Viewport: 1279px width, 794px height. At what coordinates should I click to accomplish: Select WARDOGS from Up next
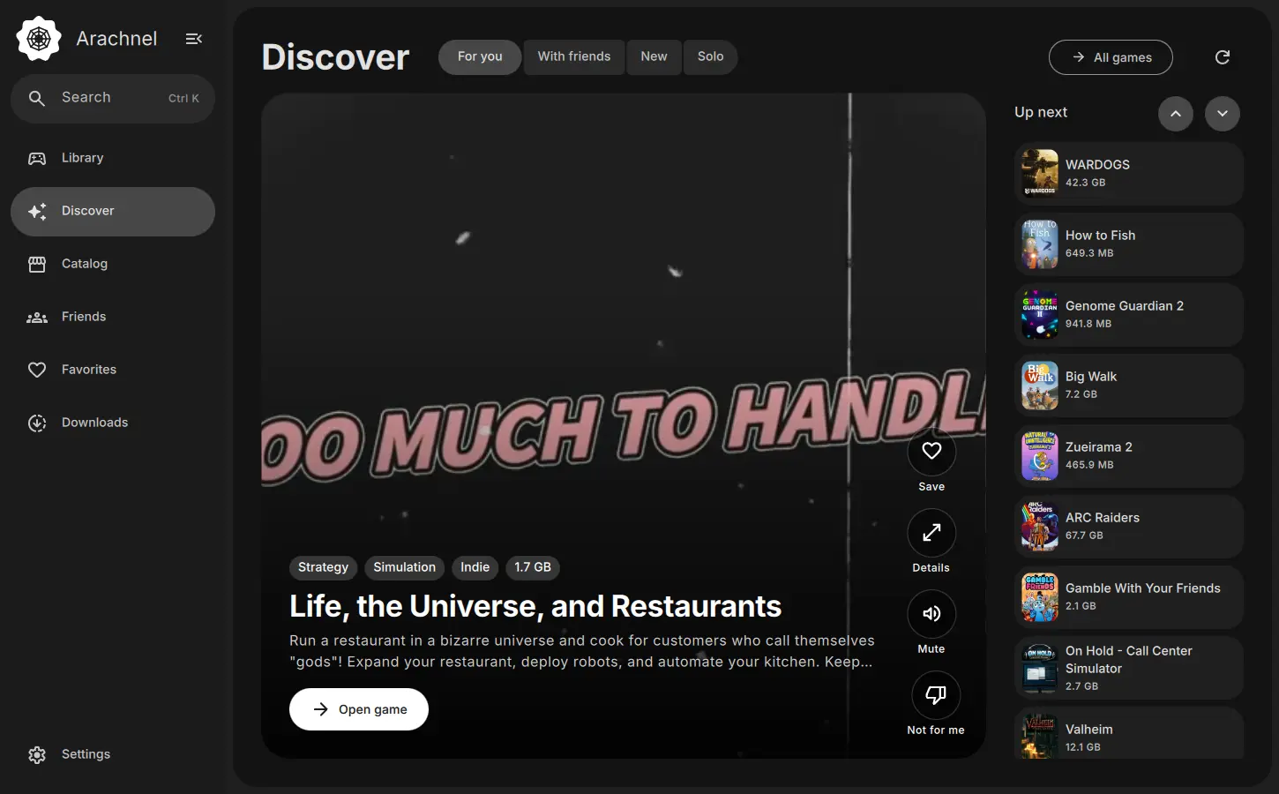click(x=1129, y=174)
